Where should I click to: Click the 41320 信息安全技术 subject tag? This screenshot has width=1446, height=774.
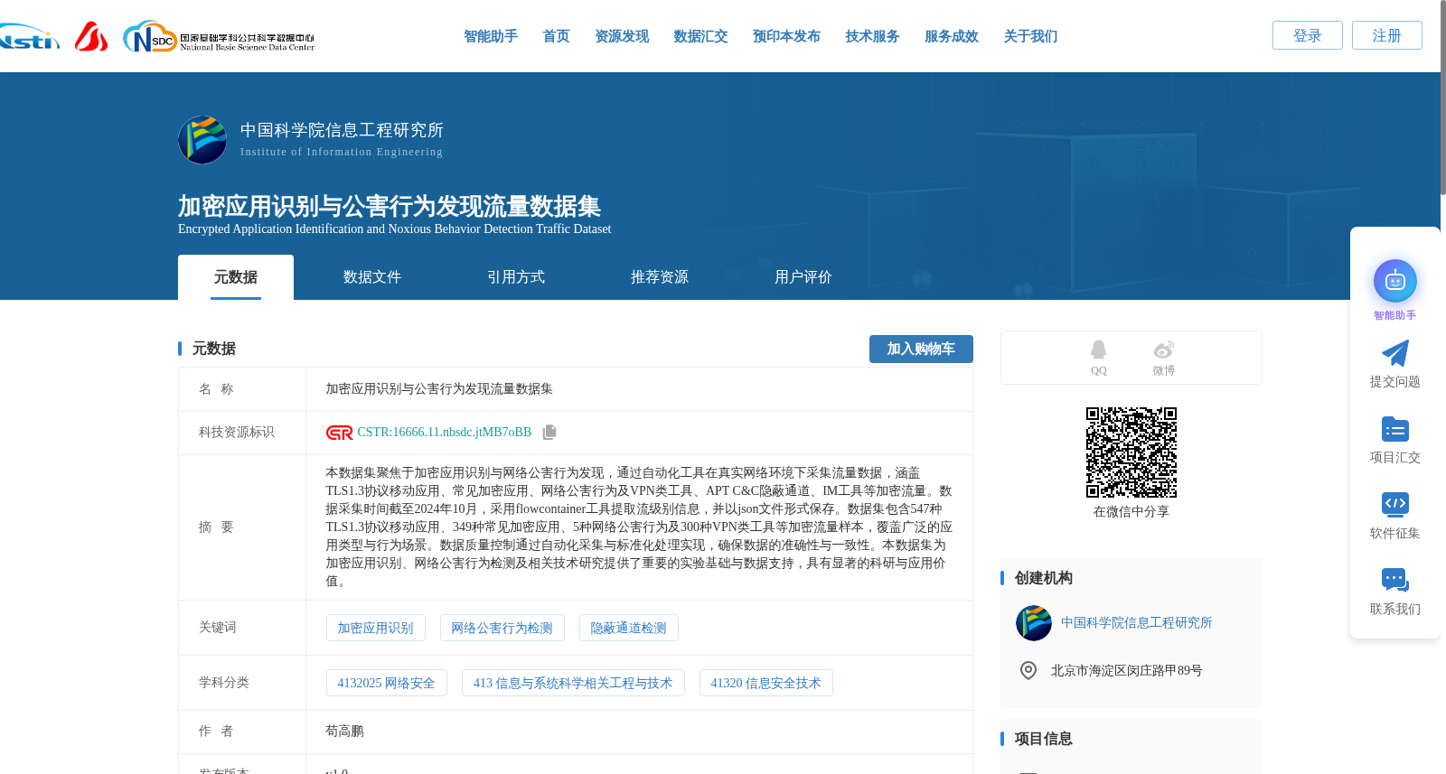(x=765, y=683)
